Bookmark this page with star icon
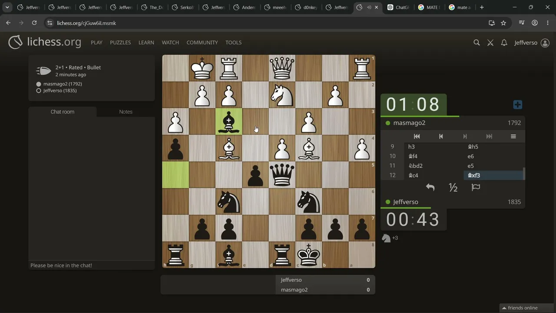This screenshot has height=313, width=556. pos(503,23)
